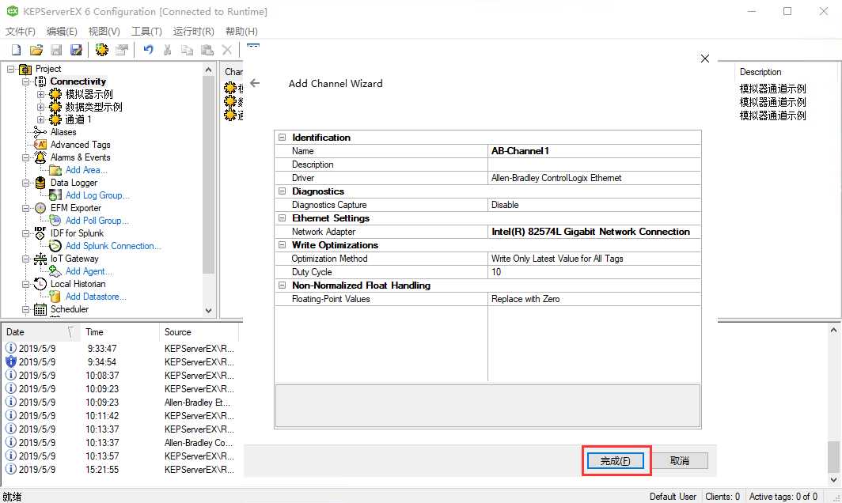The height and width of the screenshot is (503, 842).
Task: Click the EFM Exporter clock icon
Action: pyautogui.click(x=40, y=208)
